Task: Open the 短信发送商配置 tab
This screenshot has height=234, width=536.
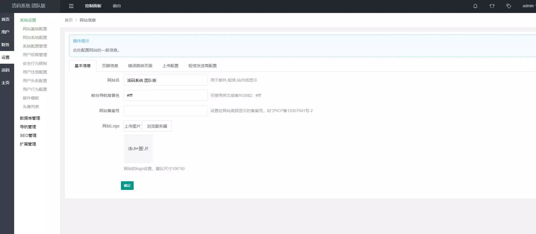Action: point(202,66)
